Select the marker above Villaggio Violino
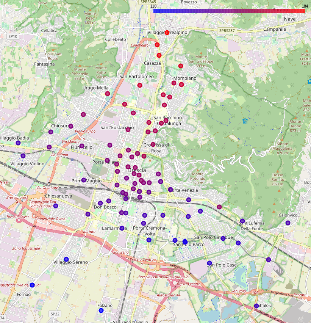This screenshot has height=323, width=311. point(23,156)
